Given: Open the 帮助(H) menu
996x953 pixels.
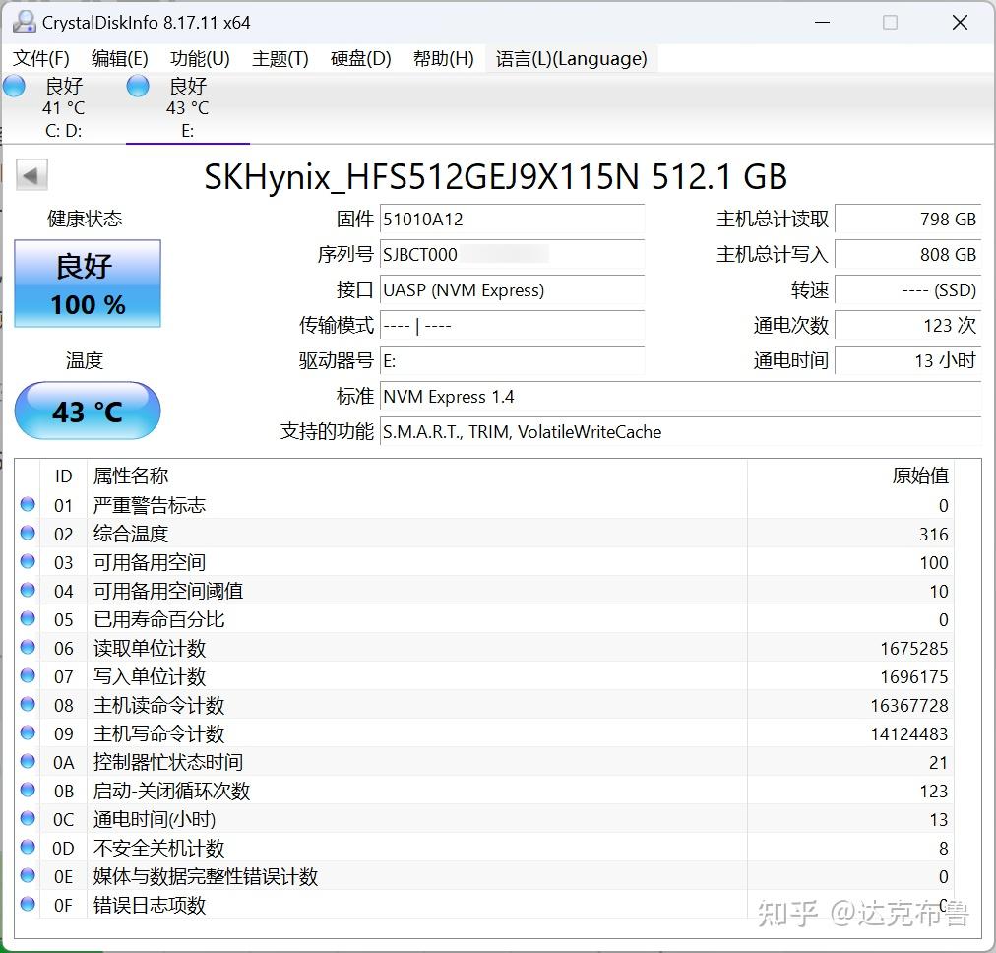Looking at the screenshot, I should (x=443, y=58).
